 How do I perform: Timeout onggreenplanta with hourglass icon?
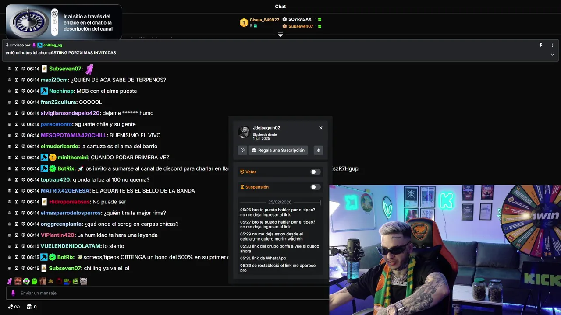16,224
